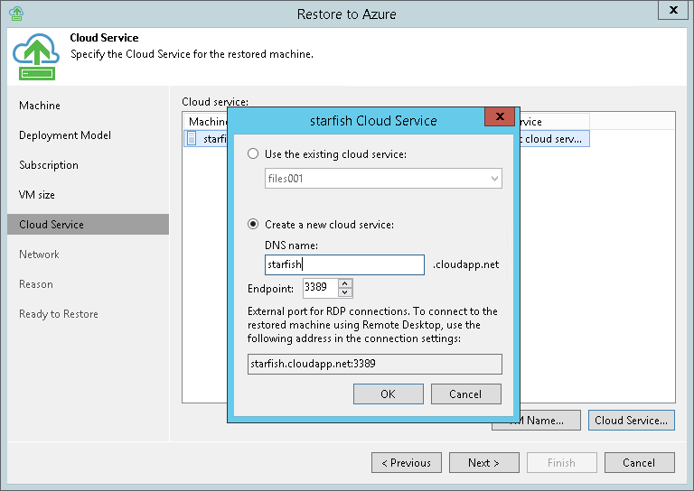Click the starfish.cloudapp.net:3389 address field
The width and height of the screenshot is (694, 491).
[375, 364]
